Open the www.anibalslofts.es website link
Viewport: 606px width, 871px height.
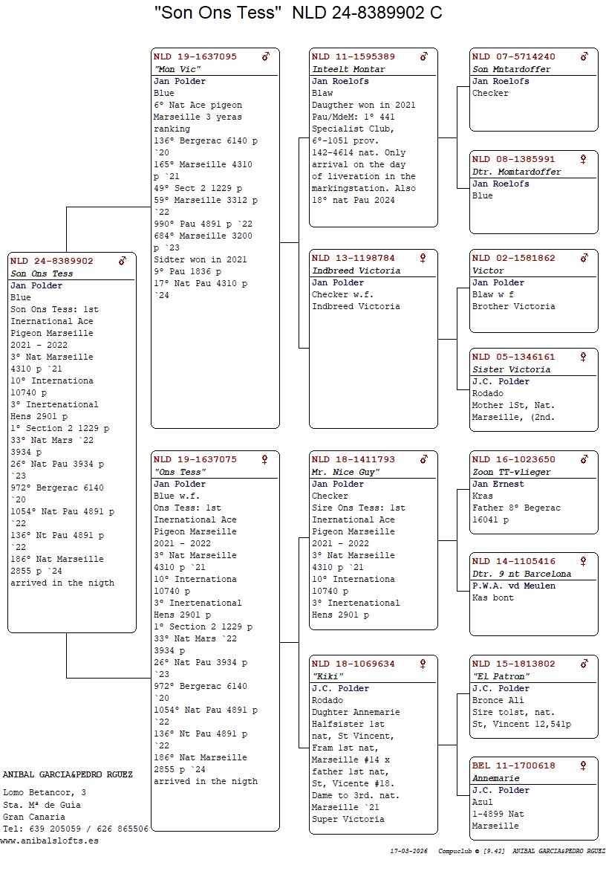[49, 841]
